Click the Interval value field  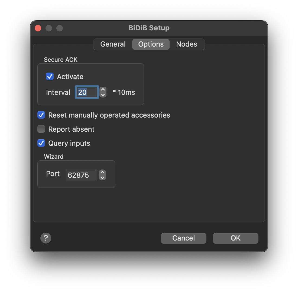coord(87,92)
